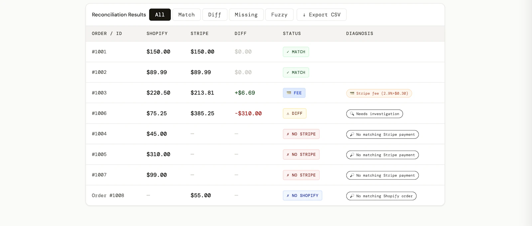The image size is (532, 226).
Task: Click the ORDER / ID column header
Action: pos(107,34)
